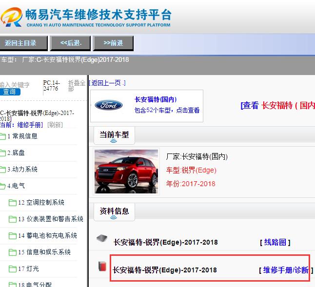The height and width of the screenshot is (287, 315).
Task: Click folder icon beside 14 蓄电池和充电系统
Action: coord(13,236)
